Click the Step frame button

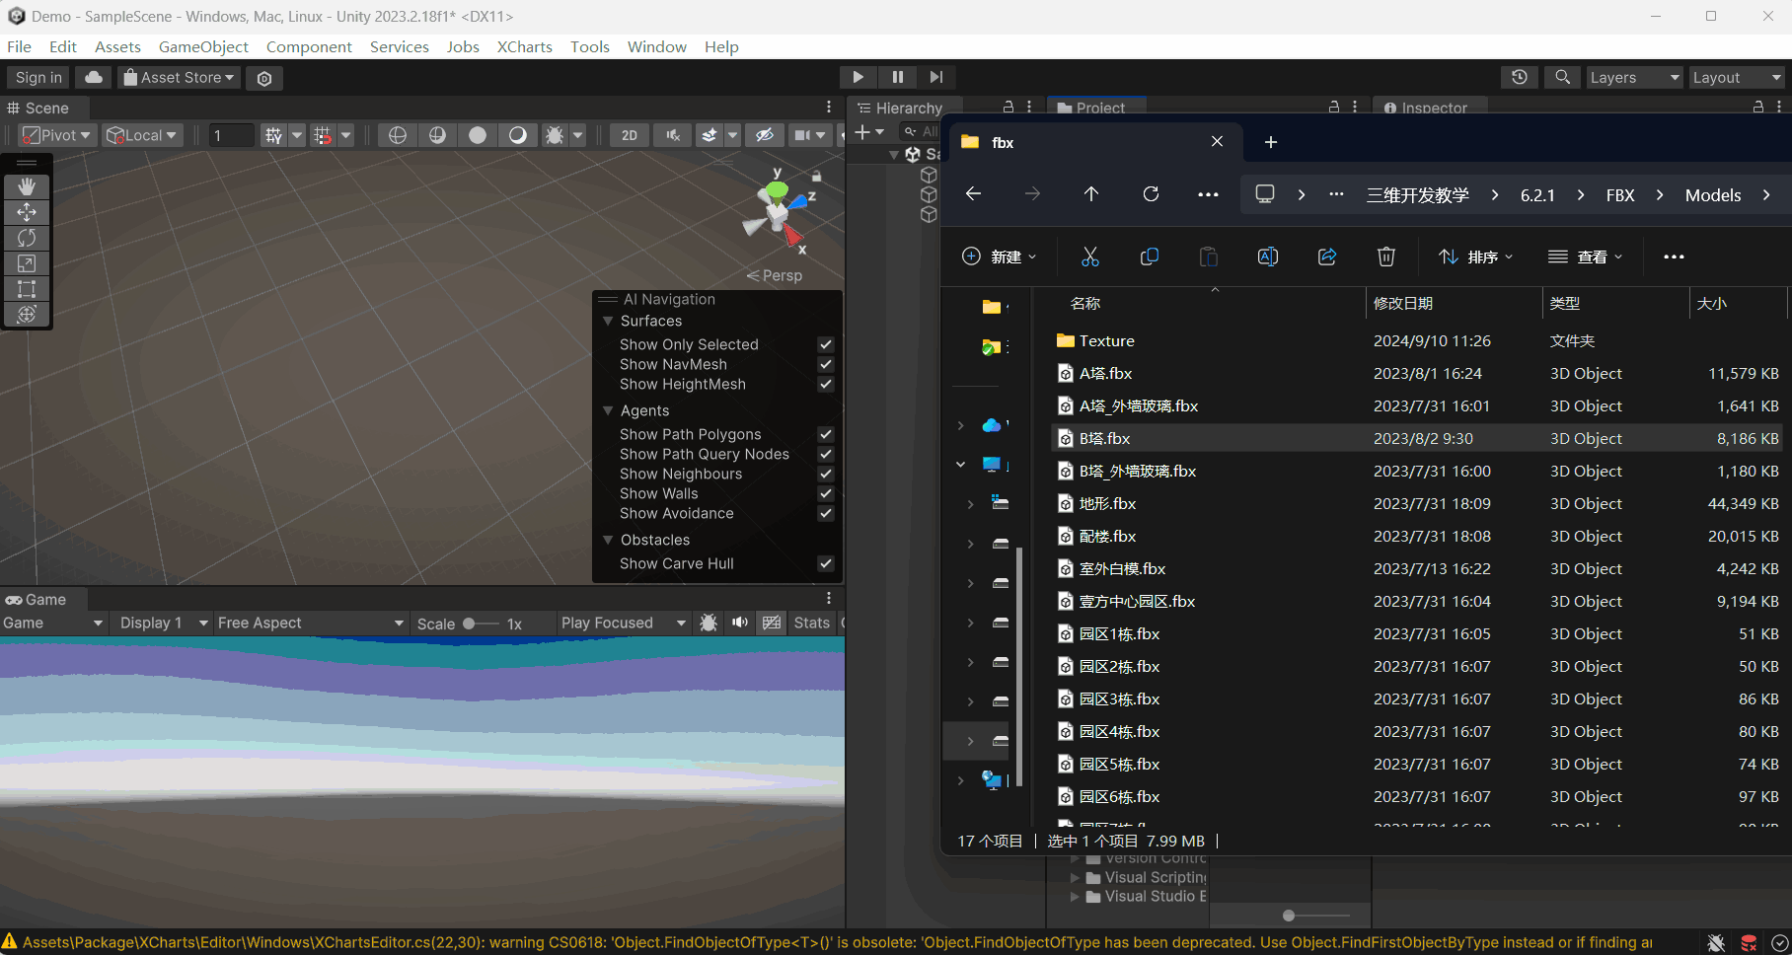coord(935,77)
